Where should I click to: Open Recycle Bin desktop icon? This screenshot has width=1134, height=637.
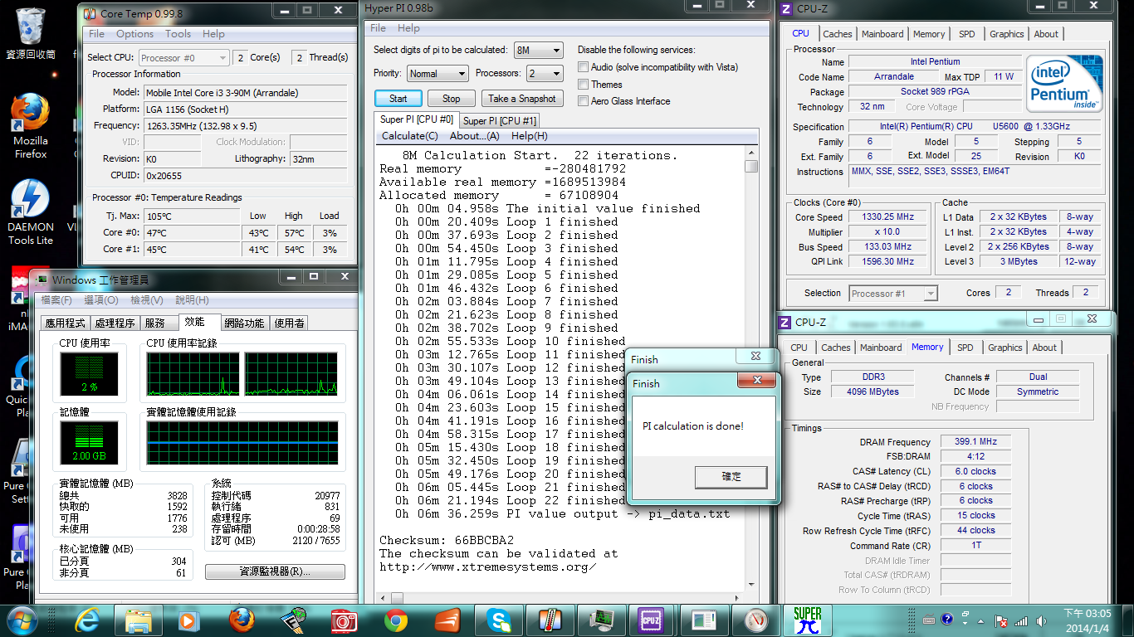pyautogui.click(x=31, y=33)
